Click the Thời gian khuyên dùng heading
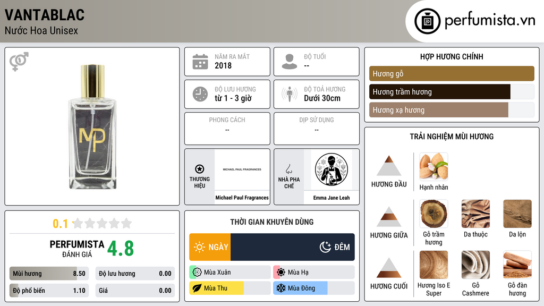 pos(272,222)
